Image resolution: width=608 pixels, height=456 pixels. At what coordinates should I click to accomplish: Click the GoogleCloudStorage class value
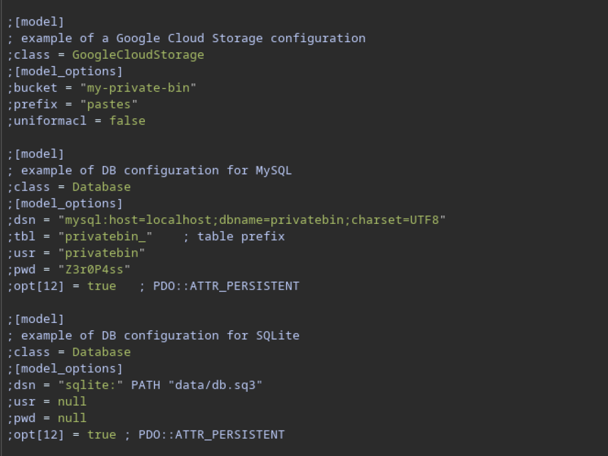(138, 55)
